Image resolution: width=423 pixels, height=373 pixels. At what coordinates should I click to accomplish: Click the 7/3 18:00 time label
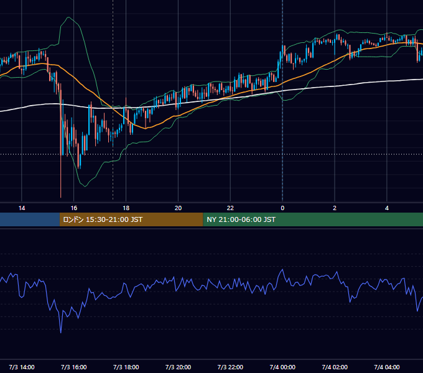point(126,367)
